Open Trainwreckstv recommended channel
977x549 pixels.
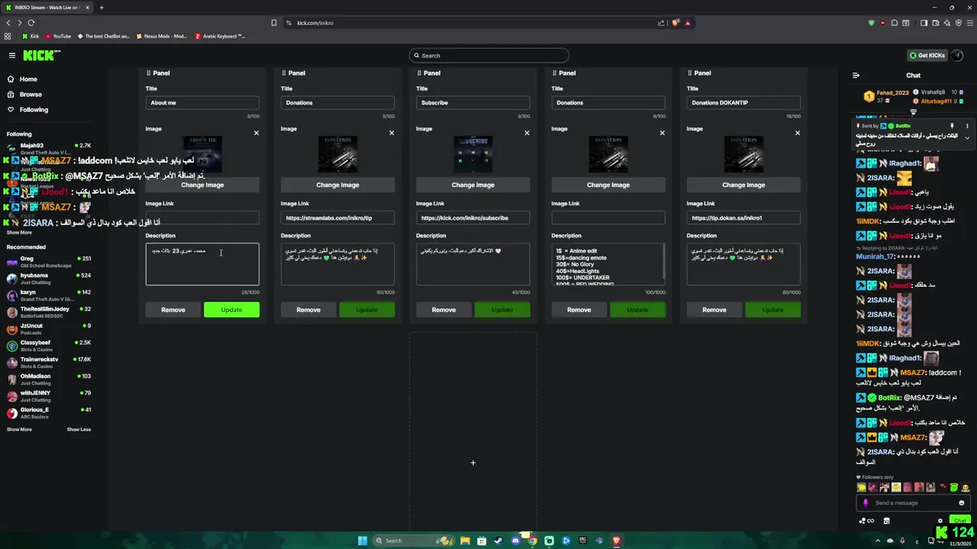[x=49, y=362]
